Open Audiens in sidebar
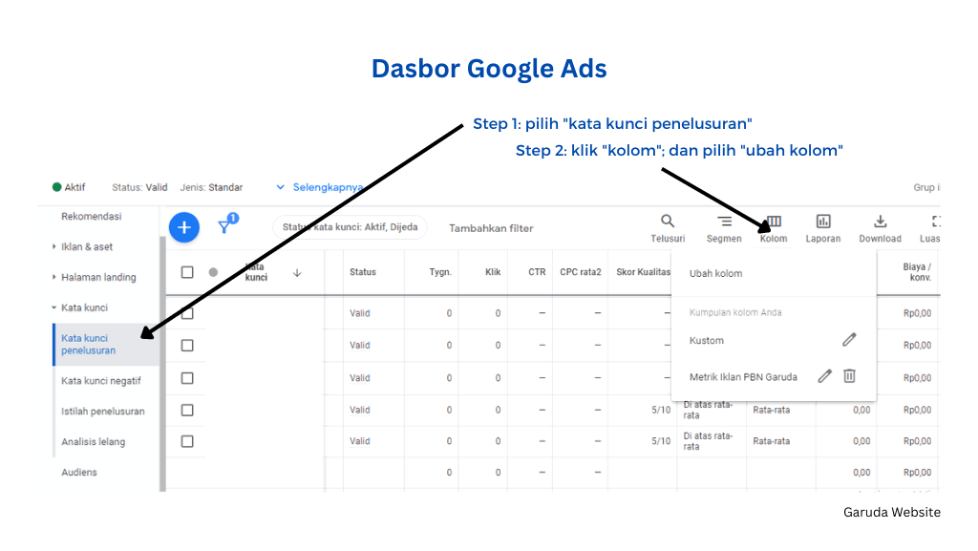Image resolution: width=978 pixels, height=551 pixels. click(79, 473)
